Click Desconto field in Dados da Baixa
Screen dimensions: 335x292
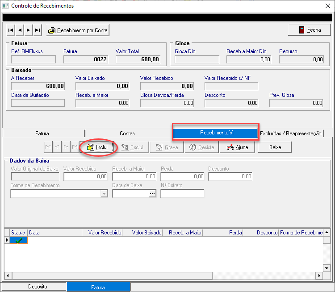pos(230,176)
